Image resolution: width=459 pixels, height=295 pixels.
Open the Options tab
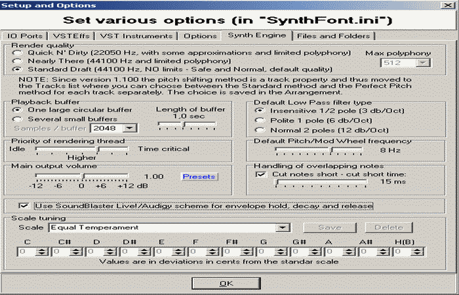[200, 35]
